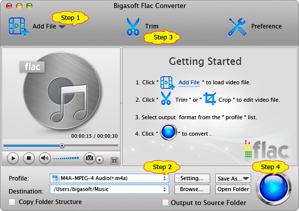The height and width of the screenshot is (211, 299).
Task: Toggle full screen preview button
Action: pos(115,161)
